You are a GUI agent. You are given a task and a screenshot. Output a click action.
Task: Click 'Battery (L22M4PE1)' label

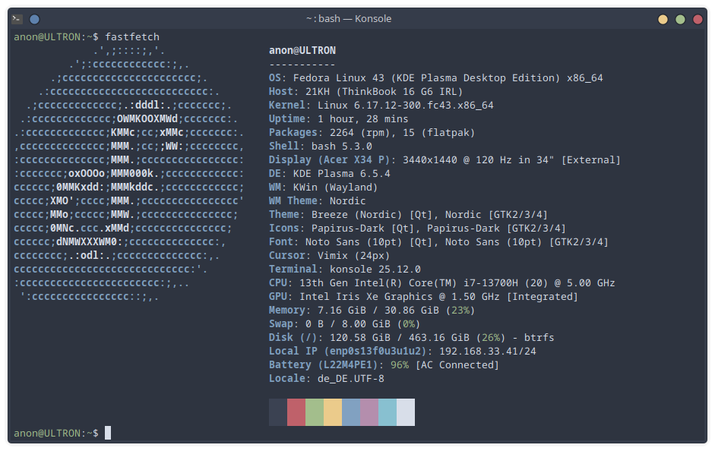pyautogui.click(x=323, y=365)
